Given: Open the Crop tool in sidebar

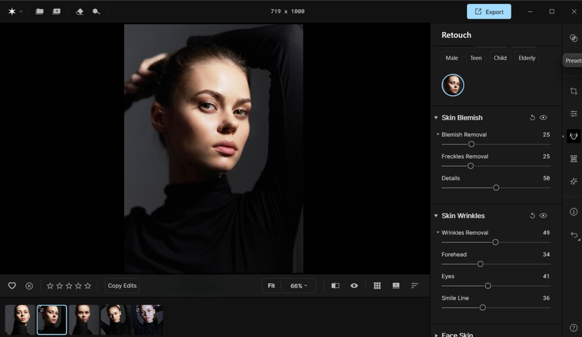Looking at the screenshot, I should [x=574, y=91].
